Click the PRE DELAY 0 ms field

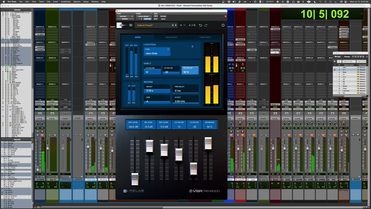coord(186,89)
